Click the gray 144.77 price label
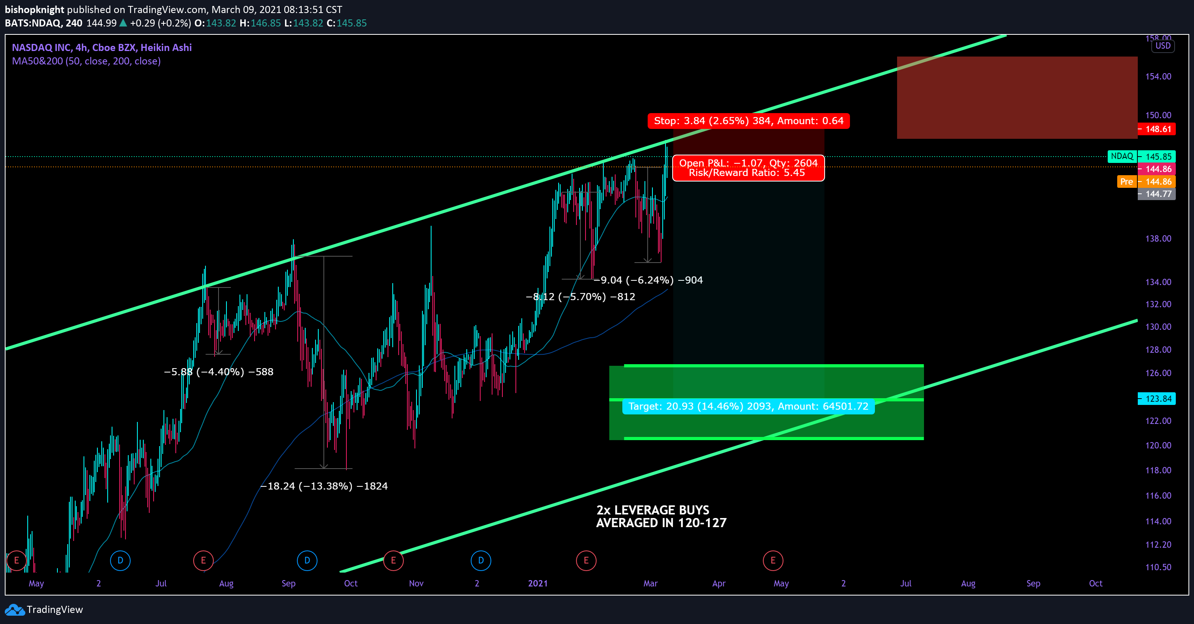 tap(1156, 194)
